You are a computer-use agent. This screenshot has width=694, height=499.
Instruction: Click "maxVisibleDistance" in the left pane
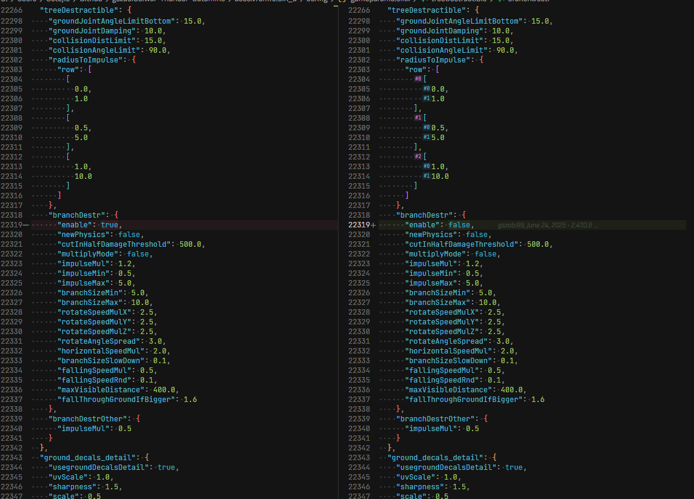(x=101, y=390)
